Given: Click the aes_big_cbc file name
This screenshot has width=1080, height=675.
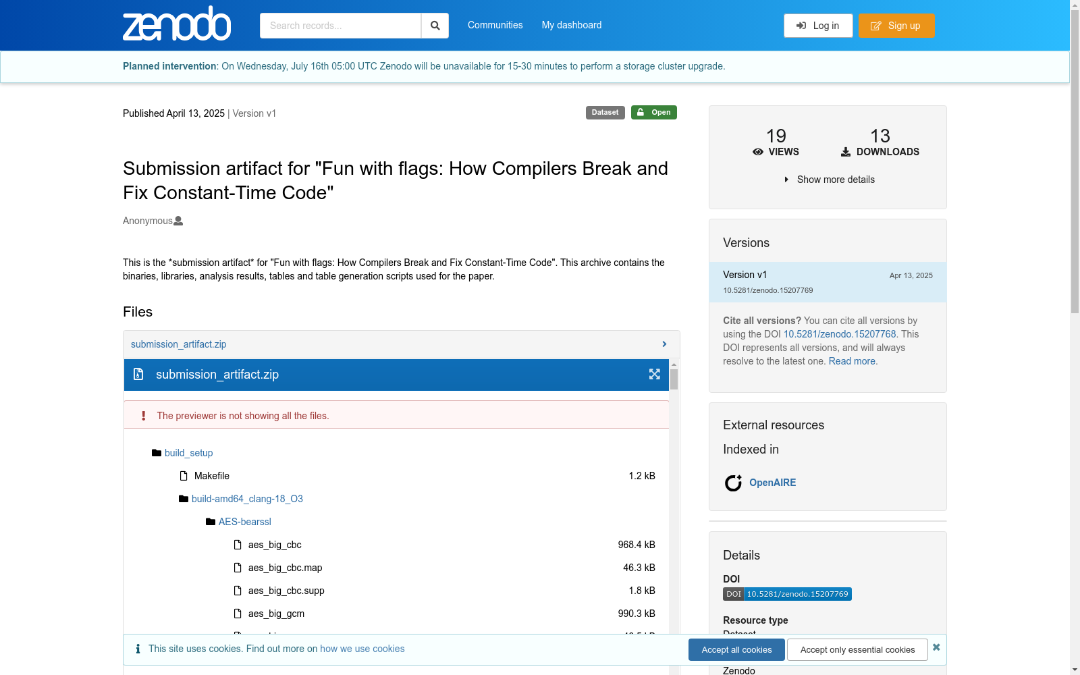Looking at the screenshot, I should coord(275,545).
